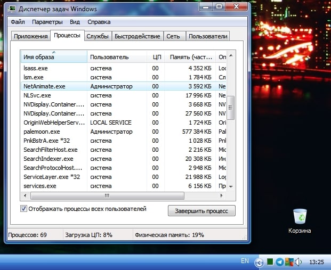The height and width of the screenshot is (270, 331).
Task: Select the SearchIndexer.exe process
Action: pyautogui.click(x=124, y=159)
